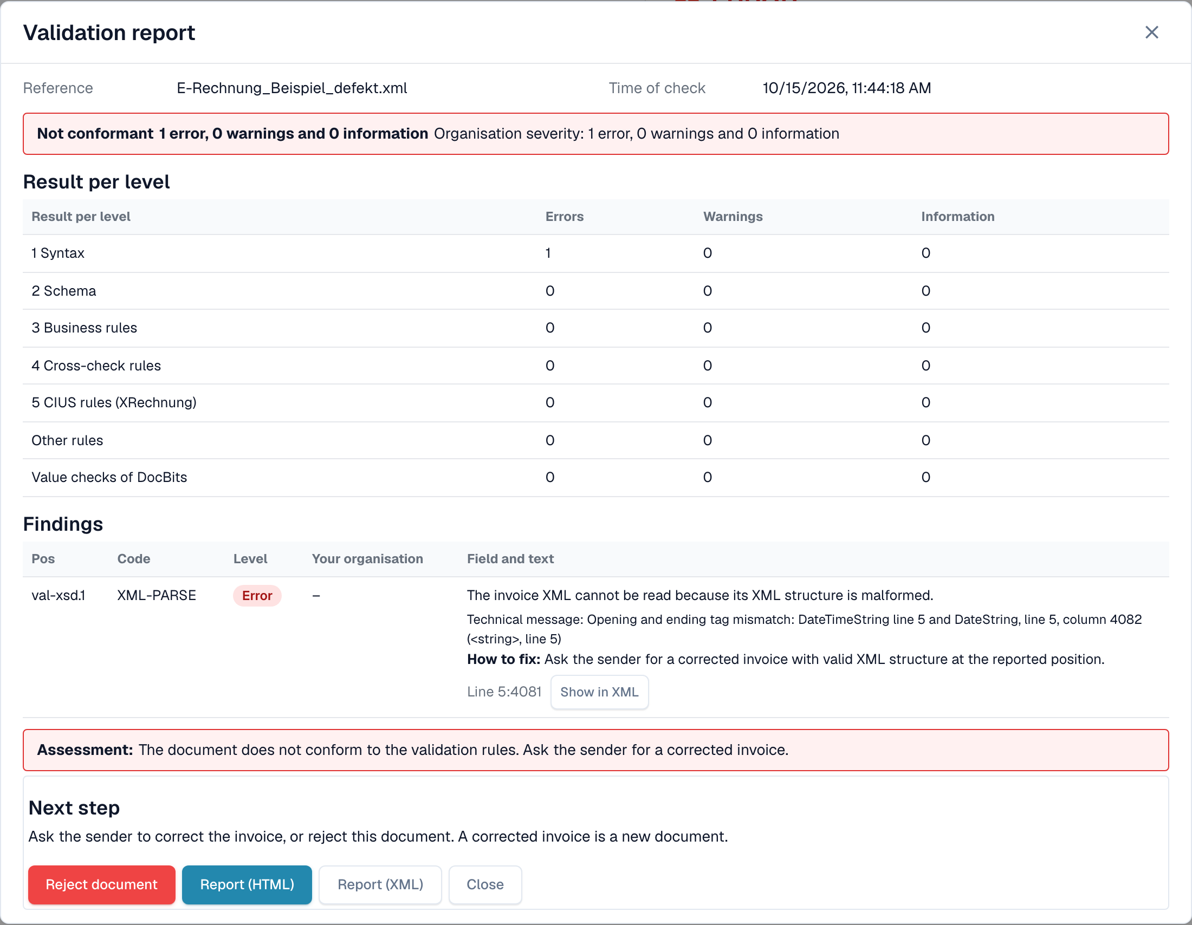The width and height of the screenshot is (1192, 925).
Task: Click the Close button at bottom
Action: pyautogui.click(x=485, y=884)
